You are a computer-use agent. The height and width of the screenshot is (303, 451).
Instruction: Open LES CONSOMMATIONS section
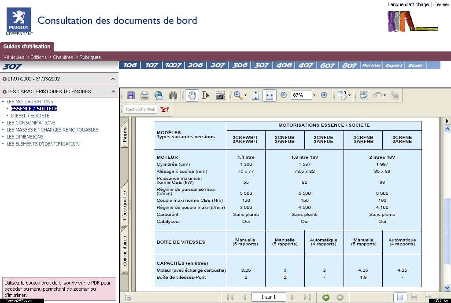[31, 123]
